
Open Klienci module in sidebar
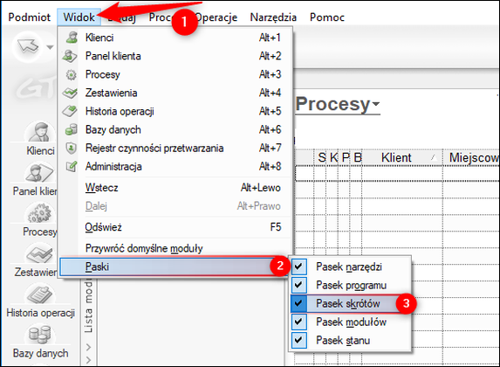(x=40, y=139)
